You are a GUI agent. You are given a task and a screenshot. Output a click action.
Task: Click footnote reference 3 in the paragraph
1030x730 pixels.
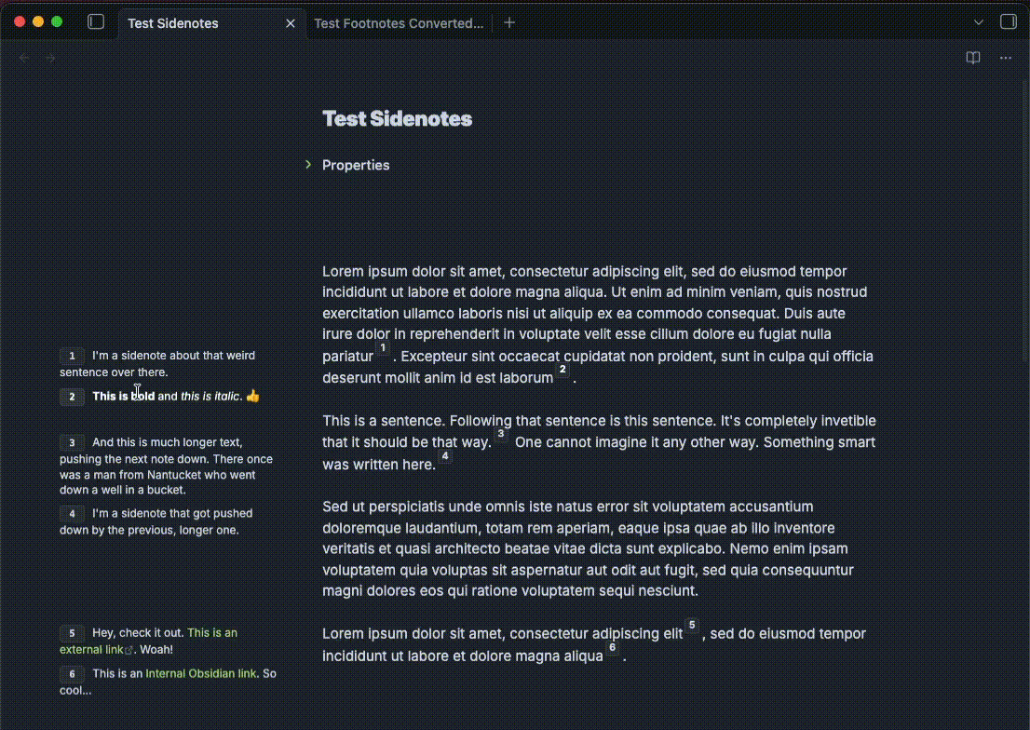click(501, 433)
